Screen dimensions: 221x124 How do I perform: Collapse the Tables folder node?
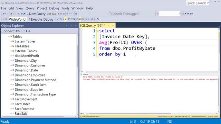click(x=9, y=37)
